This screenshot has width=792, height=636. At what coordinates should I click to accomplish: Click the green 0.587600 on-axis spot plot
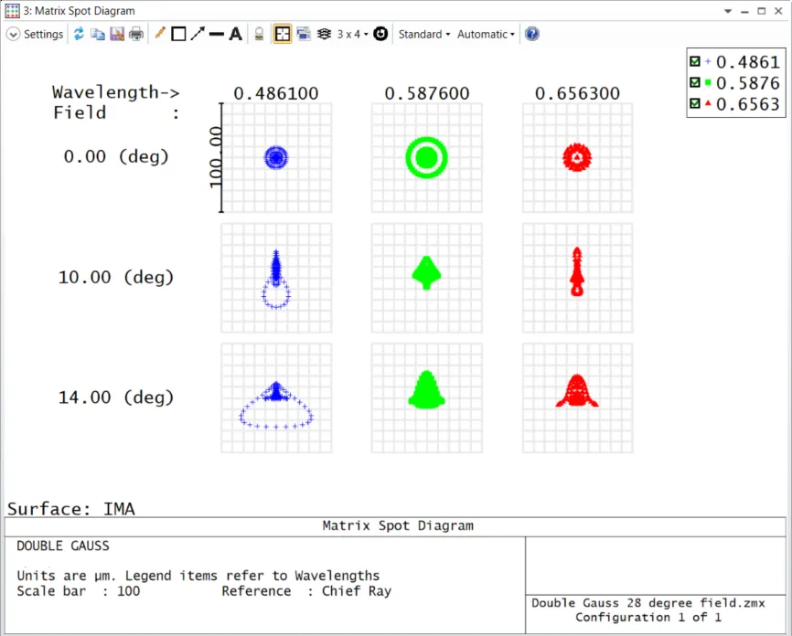(x=426, y=157)
